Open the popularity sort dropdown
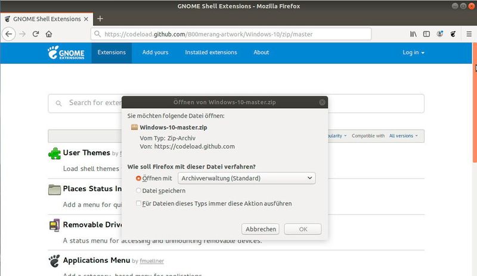Image resolution: width=477 pixels, height=276 pixels. pos(337,136)
